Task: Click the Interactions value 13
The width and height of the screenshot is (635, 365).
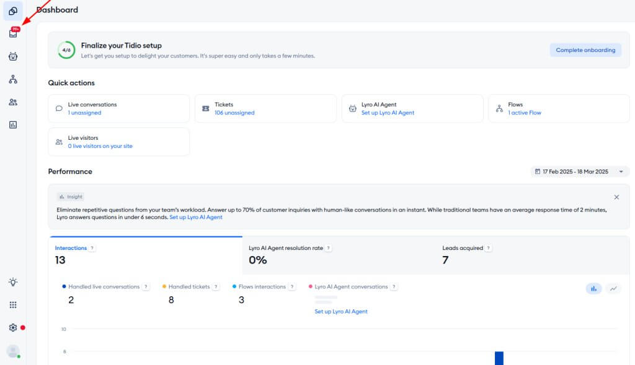Action: click(x=60, y=260)
